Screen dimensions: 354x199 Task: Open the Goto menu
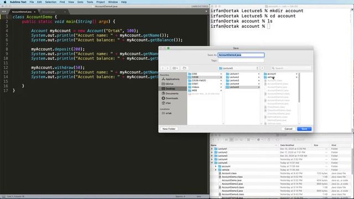coord(80,2)
